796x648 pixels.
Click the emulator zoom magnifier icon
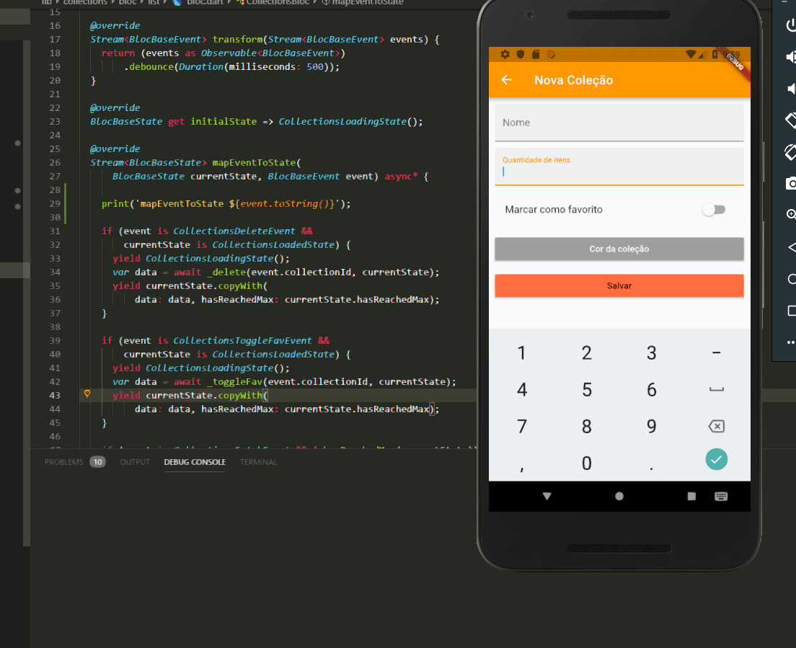791,214
